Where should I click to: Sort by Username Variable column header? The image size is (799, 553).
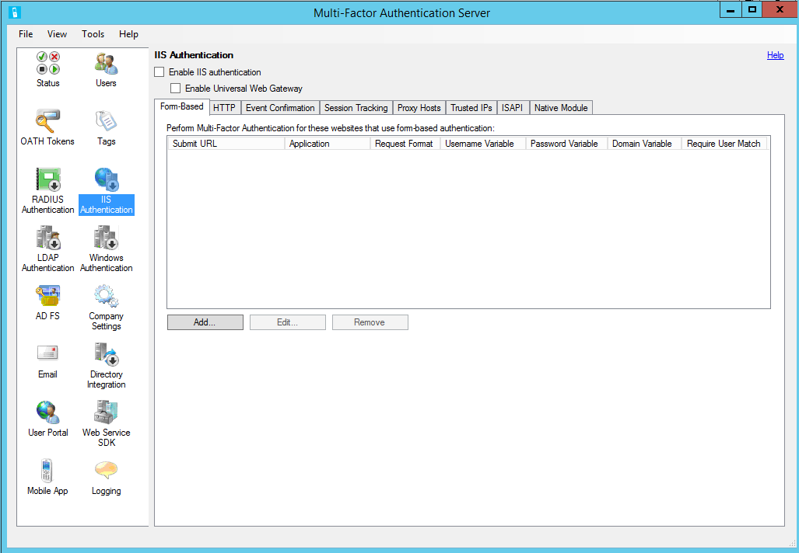[483, 144]
